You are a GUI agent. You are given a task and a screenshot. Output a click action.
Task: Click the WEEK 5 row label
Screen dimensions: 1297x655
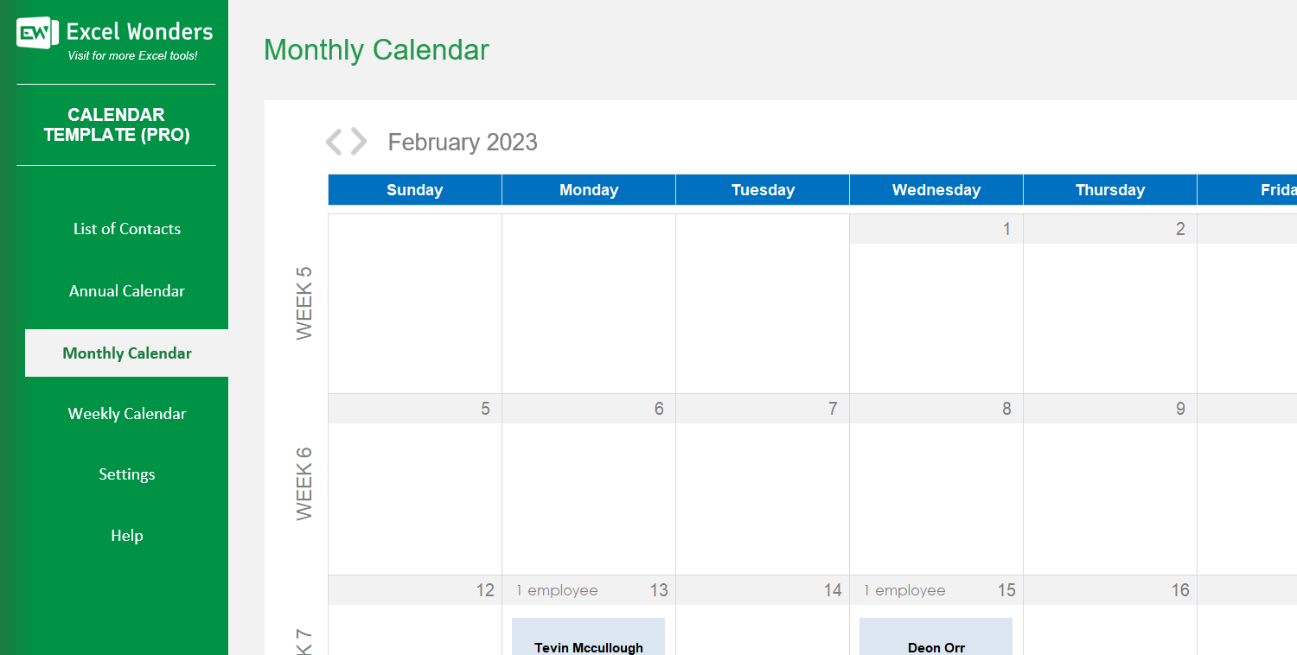tap(304, 302)
